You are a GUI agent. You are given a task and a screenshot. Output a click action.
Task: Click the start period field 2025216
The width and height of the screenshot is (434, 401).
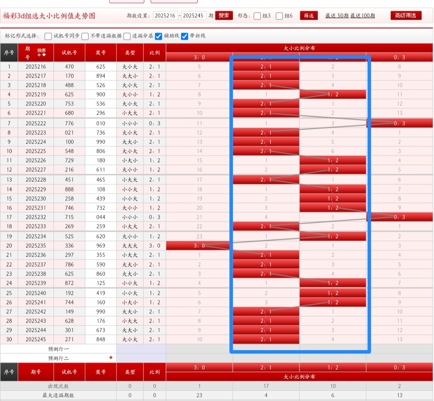tap(165, 16)
